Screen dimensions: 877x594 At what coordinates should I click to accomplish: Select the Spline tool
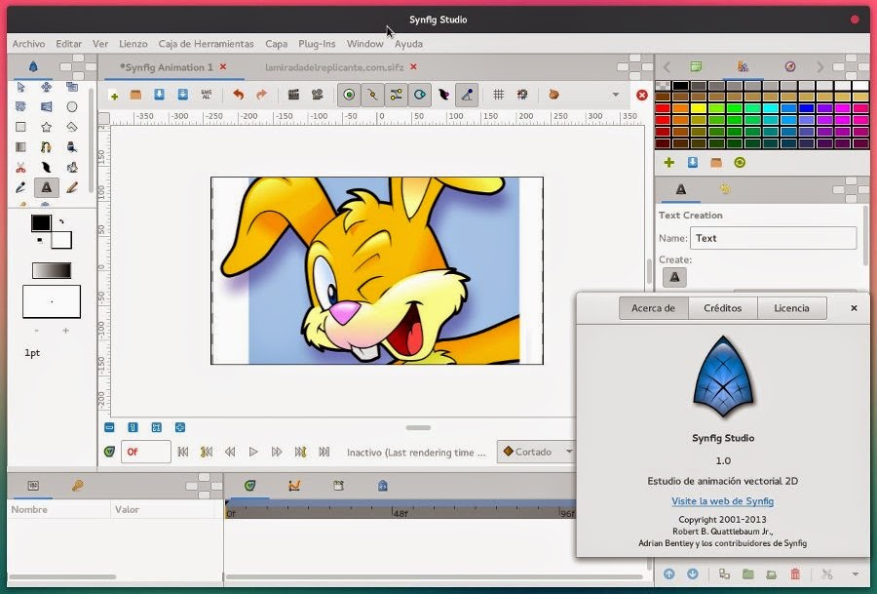(47, 147)
